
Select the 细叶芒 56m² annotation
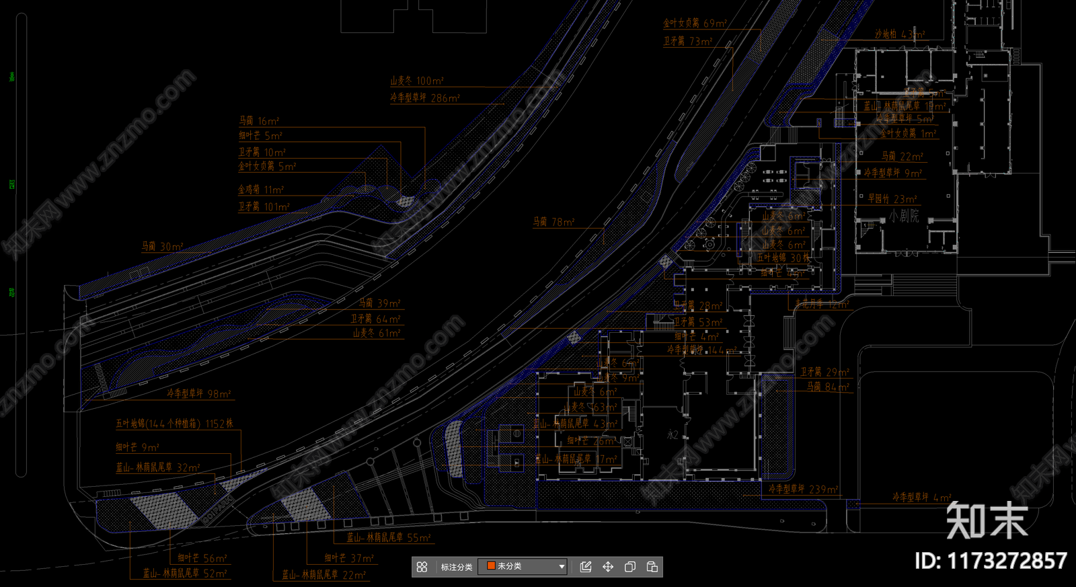(x=202, y=558)
